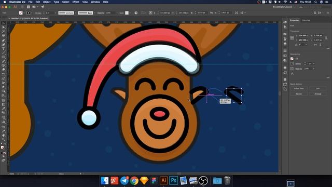This screenshot has width=332, height=187.
Task: Select the Zoom tool magnifier
Action: 4,139
